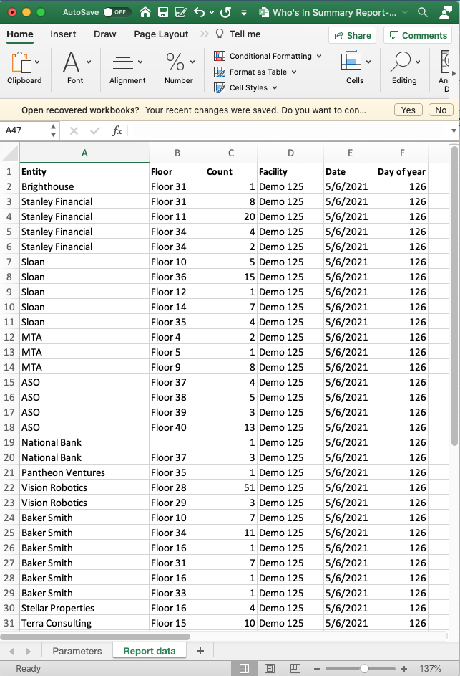Switch to the Draw ribbon tab

point(105,34)
